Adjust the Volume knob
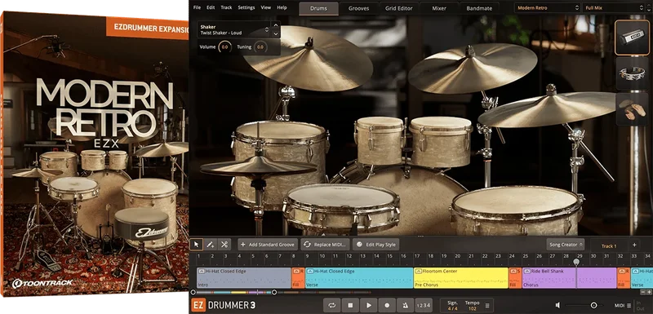 tap(225, 47)
